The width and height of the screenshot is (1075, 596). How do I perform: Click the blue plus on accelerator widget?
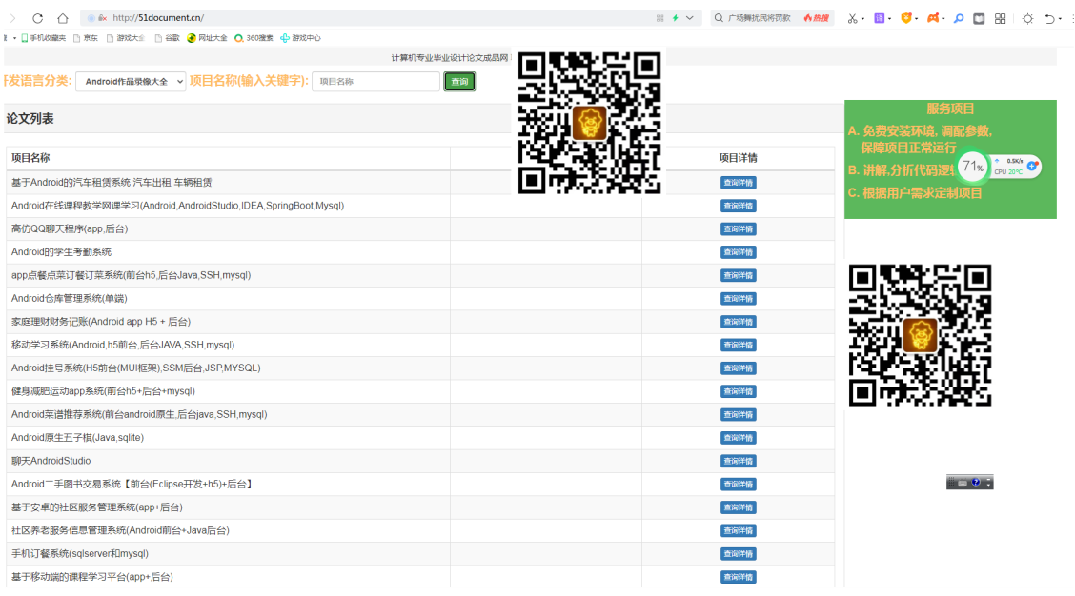(1032, 166)
